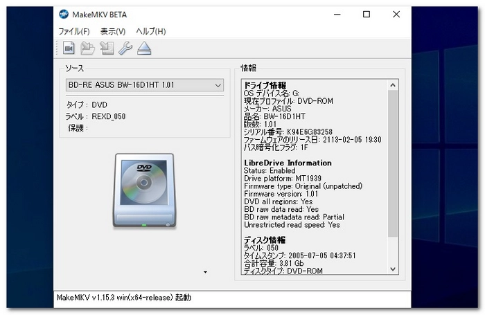Click the LibreDrive Information heading

[x=288, y=163]
